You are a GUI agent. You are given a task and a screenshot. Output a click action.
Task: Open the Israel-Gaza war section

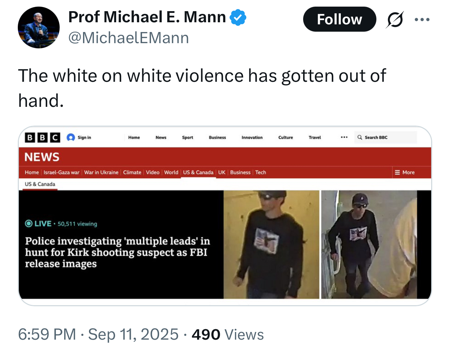tap(61, 172)
